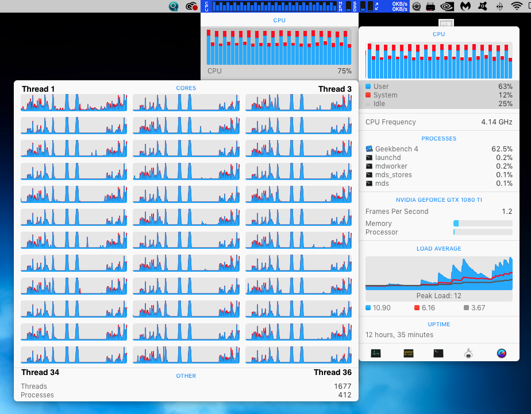The width and height of the screenshot is (531, 414).
Task: Click the teal Q search menu bar icon
Action: point(174,6)
